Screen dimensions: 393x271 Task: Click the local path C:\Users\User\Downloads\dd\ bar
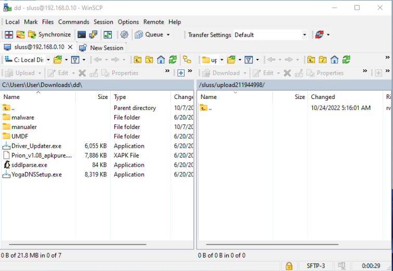coord(97,85)
